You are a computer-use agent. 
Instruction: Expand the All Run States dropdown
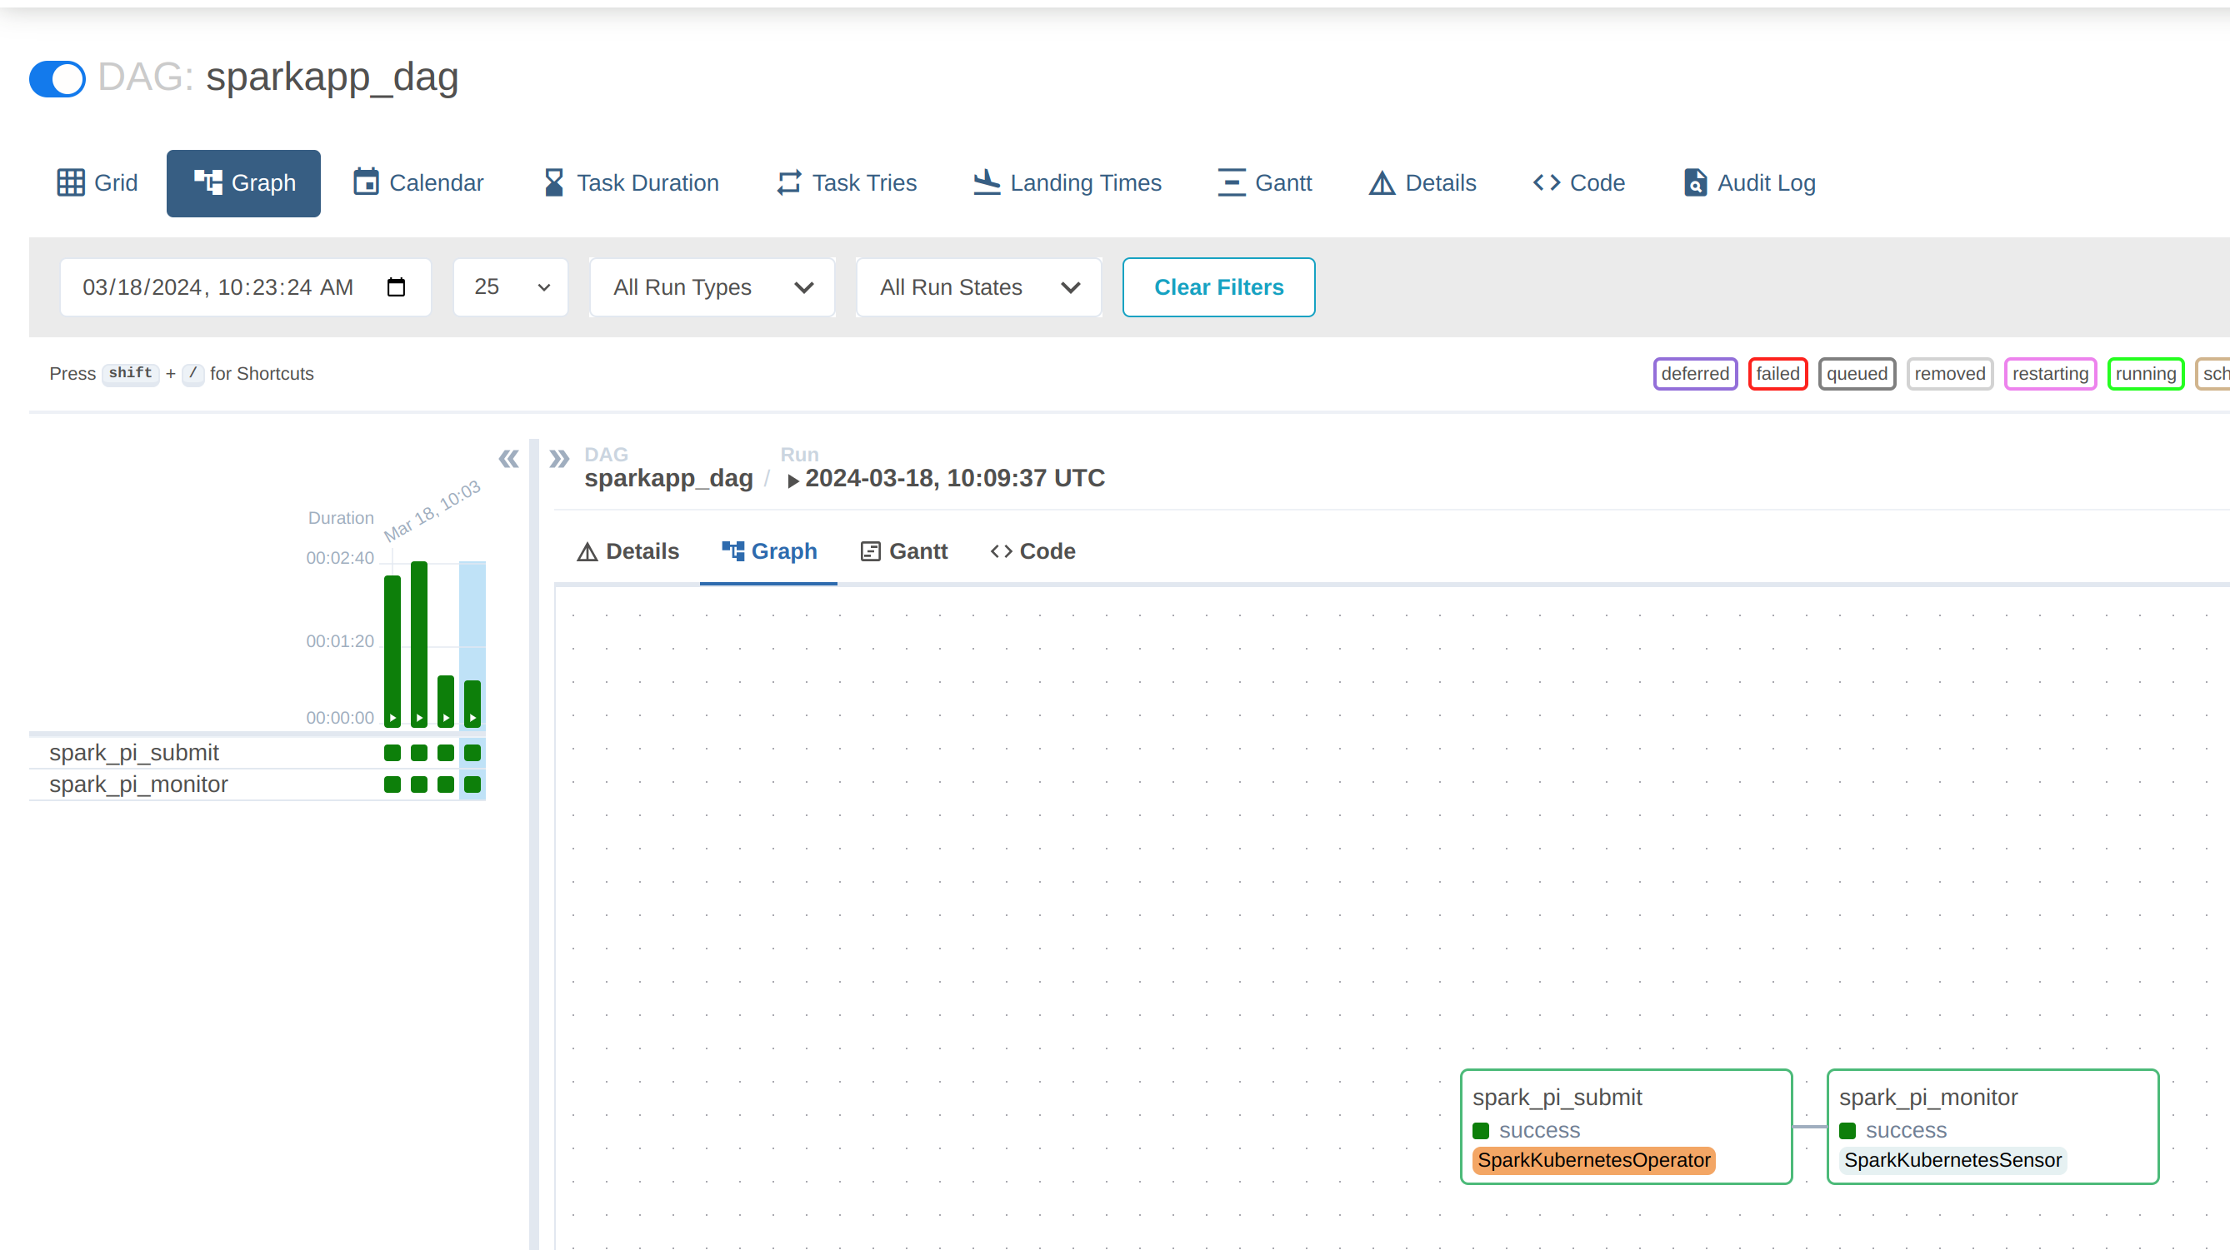pyautogui.click(x=978, y=287)
